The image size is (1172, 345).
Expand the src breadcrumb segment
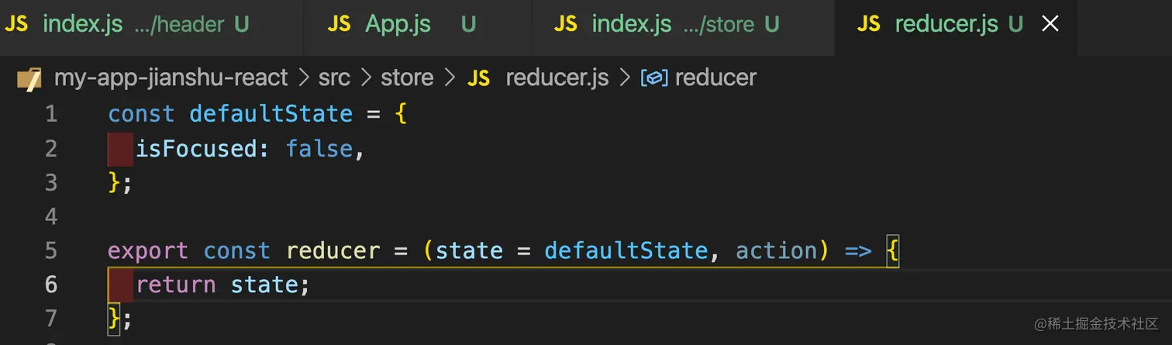334,78
